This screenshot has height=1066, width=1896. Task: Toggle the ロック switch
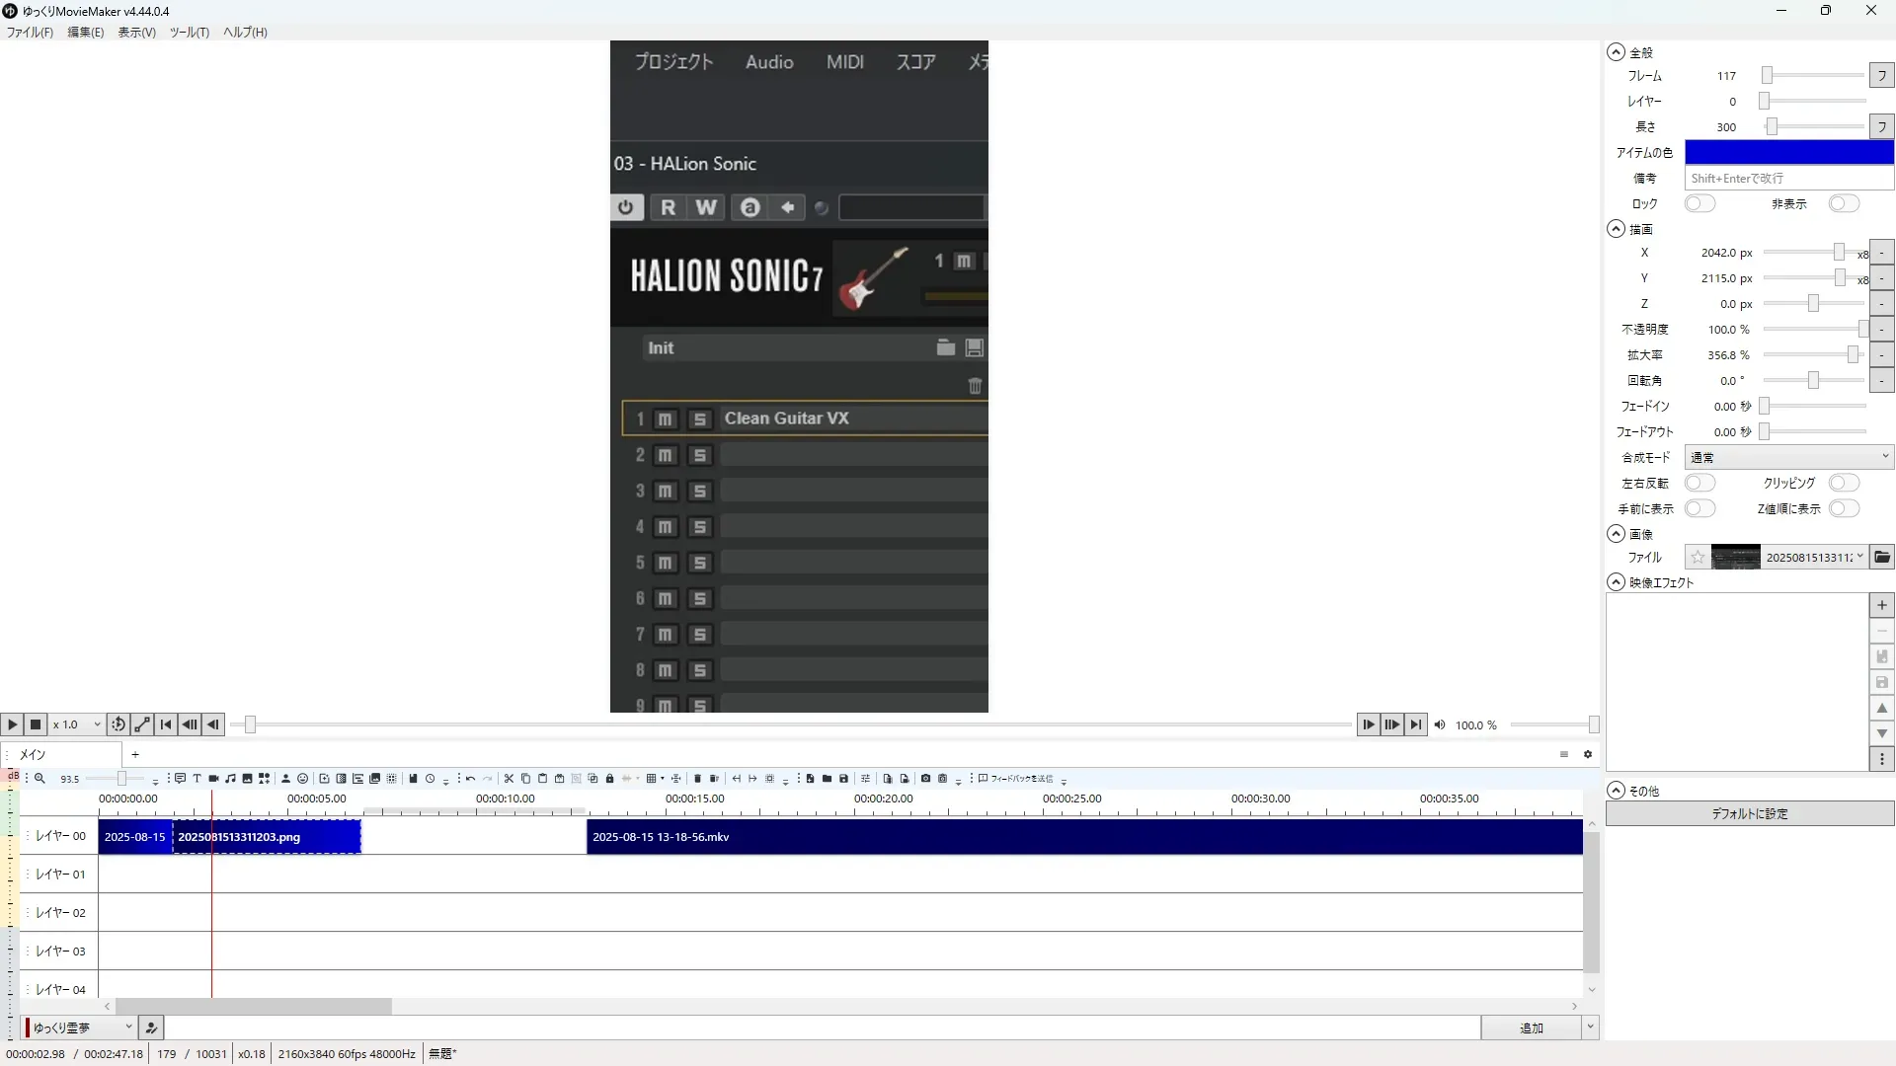point(1699,203)
